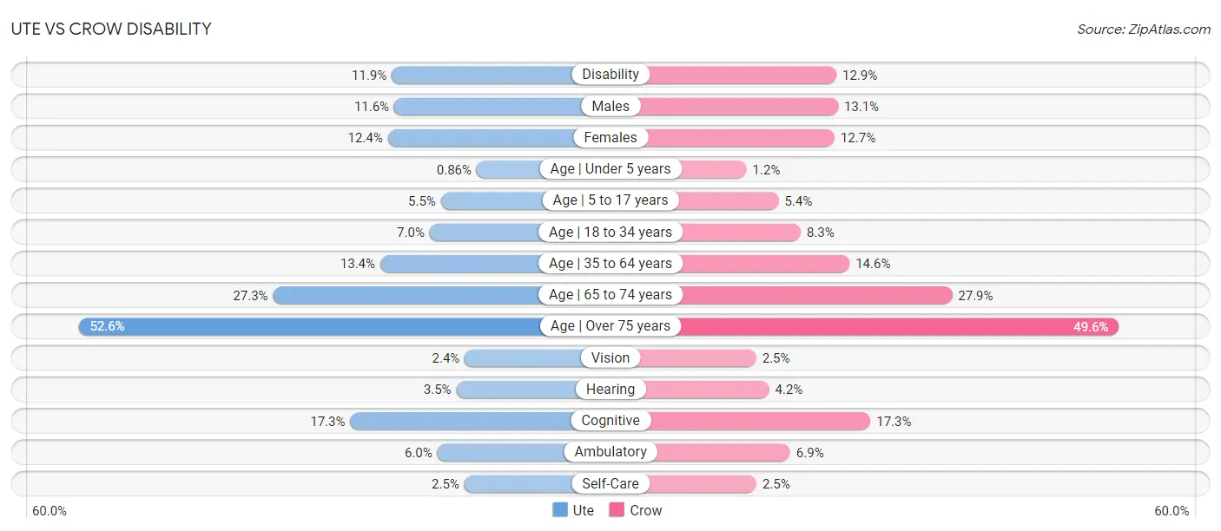This screenshot has height=531, width=1221.
Task: Click the 52.6% value on Ute bar
Action: (108, 326)
